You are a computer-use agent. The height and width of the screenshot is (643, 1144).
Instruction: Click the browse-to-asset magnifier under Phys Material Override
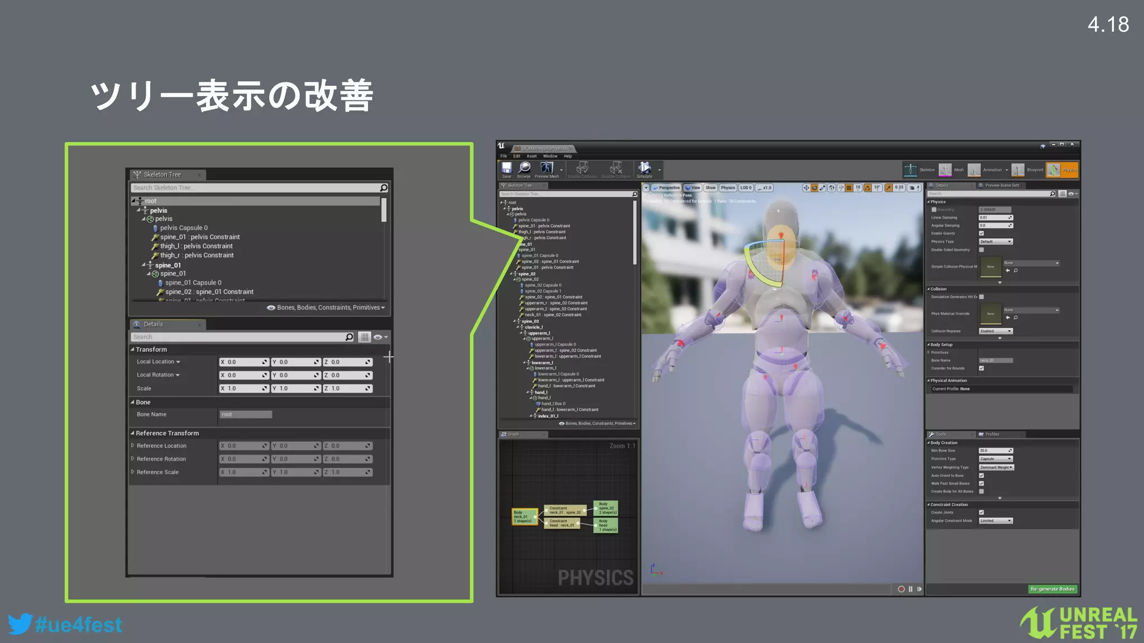pyautogui.click(x=1016, y=318)
